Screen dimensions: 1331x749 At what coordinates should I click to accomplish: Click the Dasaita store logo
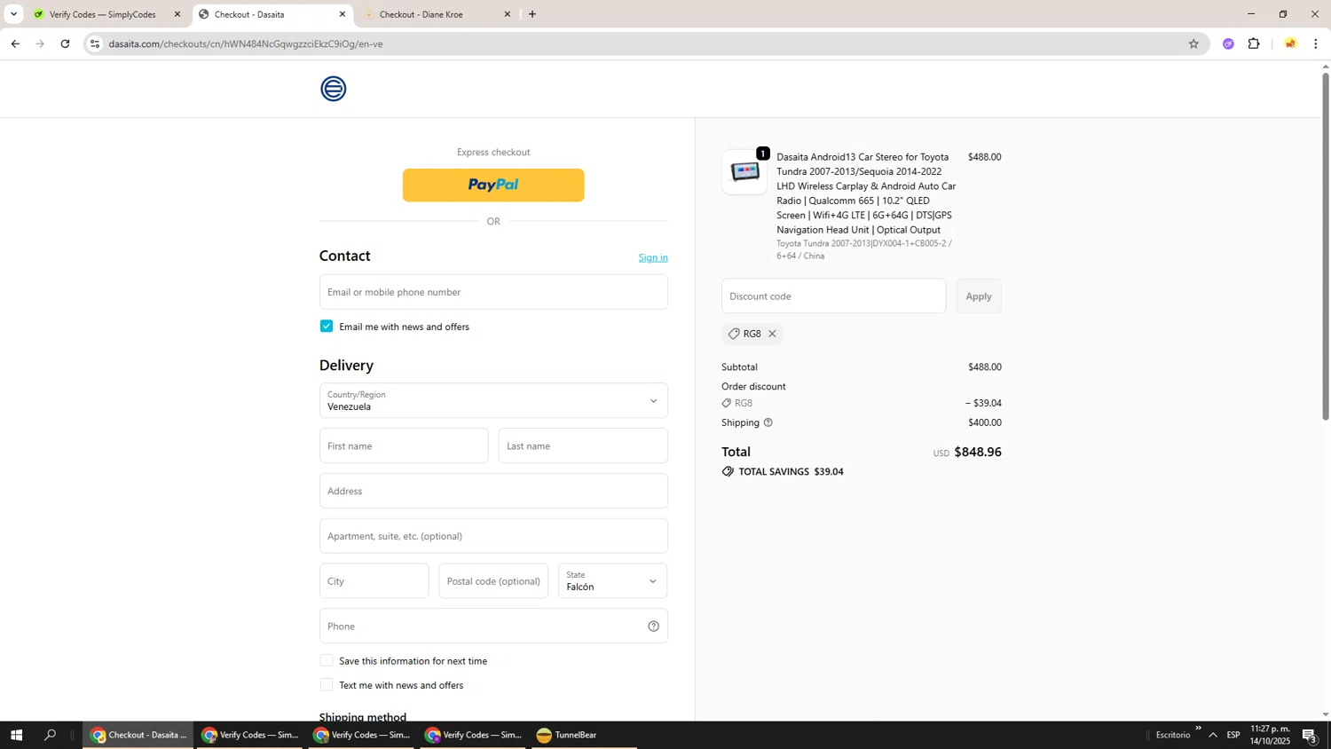coord(334,89)
